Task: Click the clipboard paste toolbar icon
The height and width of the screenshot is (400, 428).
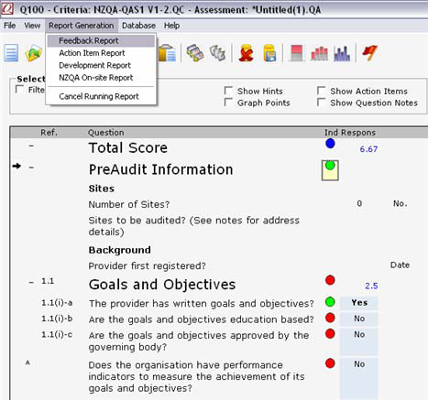Action: (167, 53)
